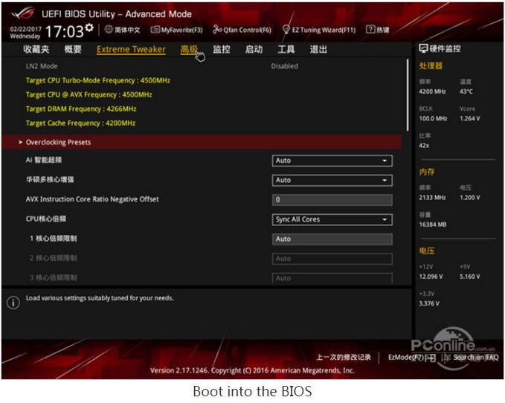The width and height of the screenshot is (505, 403).
Task: Click the 上一次的修改记录 button
Action: pos(344,358)
